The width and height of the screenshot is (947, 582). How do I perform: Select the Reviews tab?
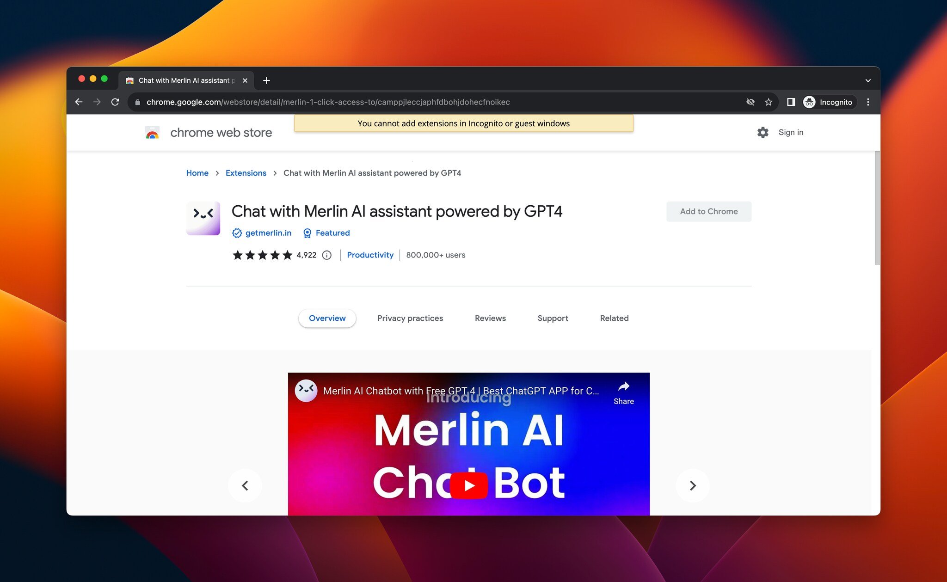pos(490,318)
